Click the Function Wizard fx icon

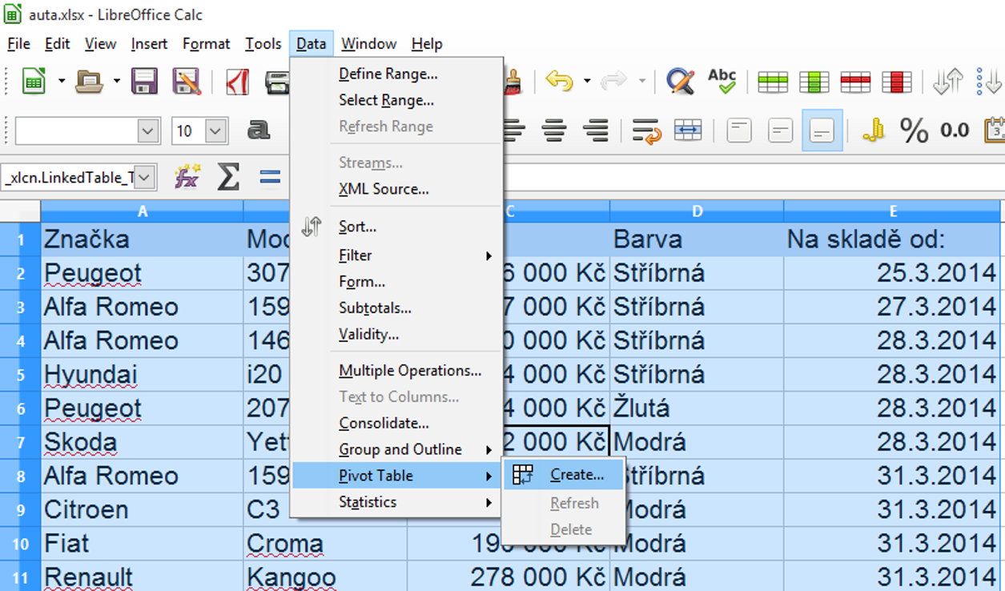pos(187,177)
